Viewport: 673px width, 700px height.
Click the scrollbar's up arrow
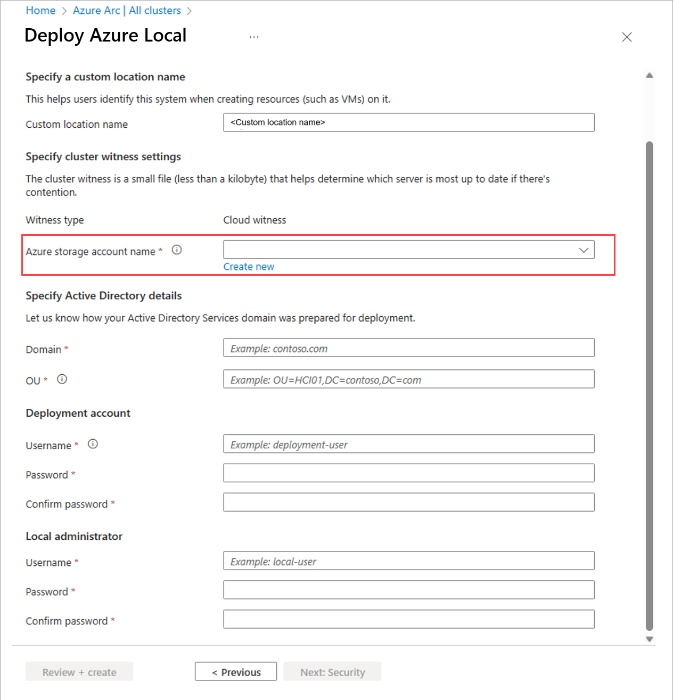(649, 76)
